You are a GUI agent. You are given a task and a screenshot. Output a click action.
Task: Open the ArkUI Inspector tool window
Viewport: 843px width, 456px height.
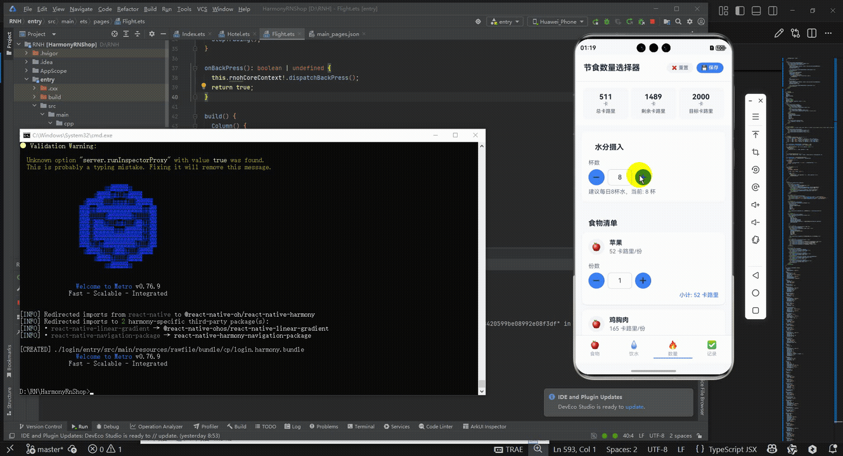pyautogui.click(x=484, y=426)
